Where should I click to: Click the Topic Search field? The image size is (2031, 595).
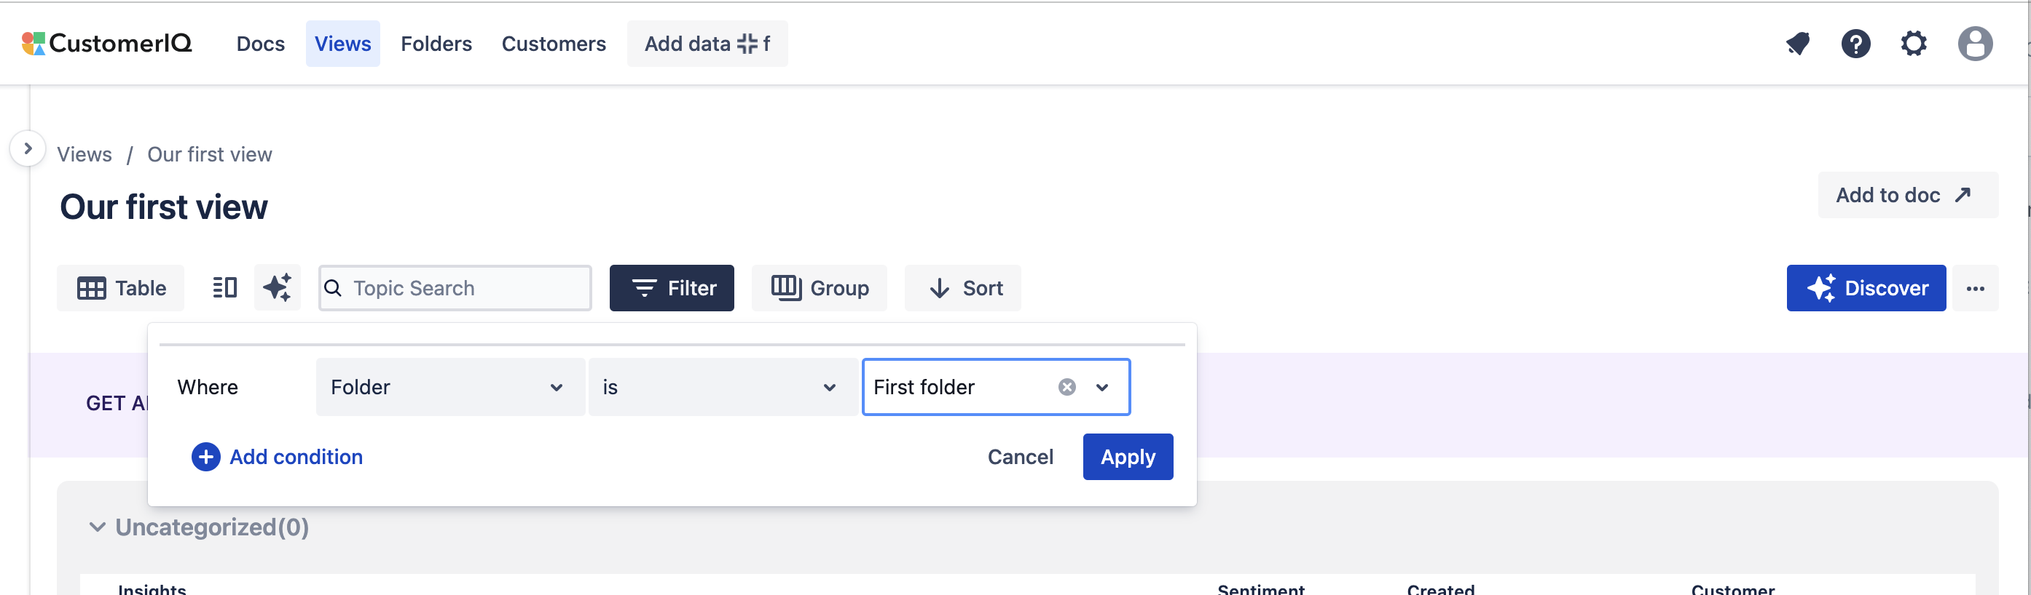click(x=465, y=288)
